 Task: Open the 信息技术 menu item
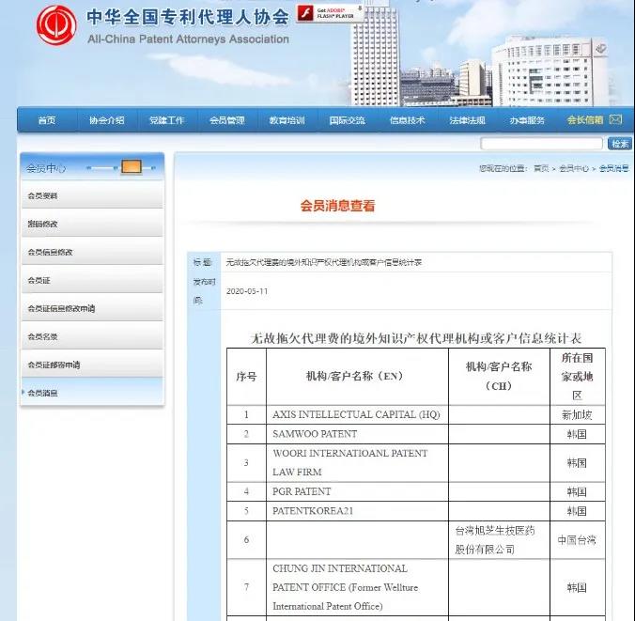(x=407, y=120)
